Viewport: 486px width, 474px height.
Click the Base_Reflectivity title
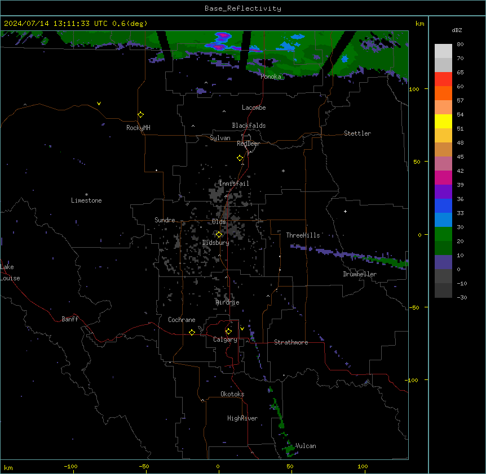(x=243, y=8)
